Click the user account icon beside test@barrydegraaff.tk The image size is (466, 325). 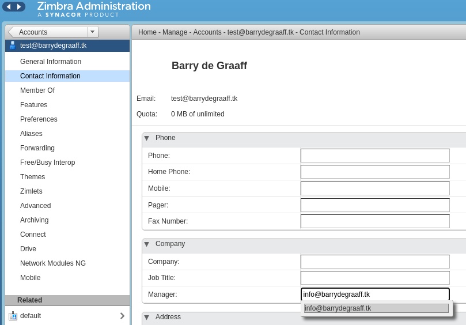point(13,46)
